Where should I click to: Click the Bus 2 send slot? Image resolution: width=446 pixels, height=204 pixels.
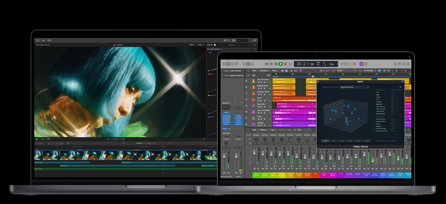(225, 129)
